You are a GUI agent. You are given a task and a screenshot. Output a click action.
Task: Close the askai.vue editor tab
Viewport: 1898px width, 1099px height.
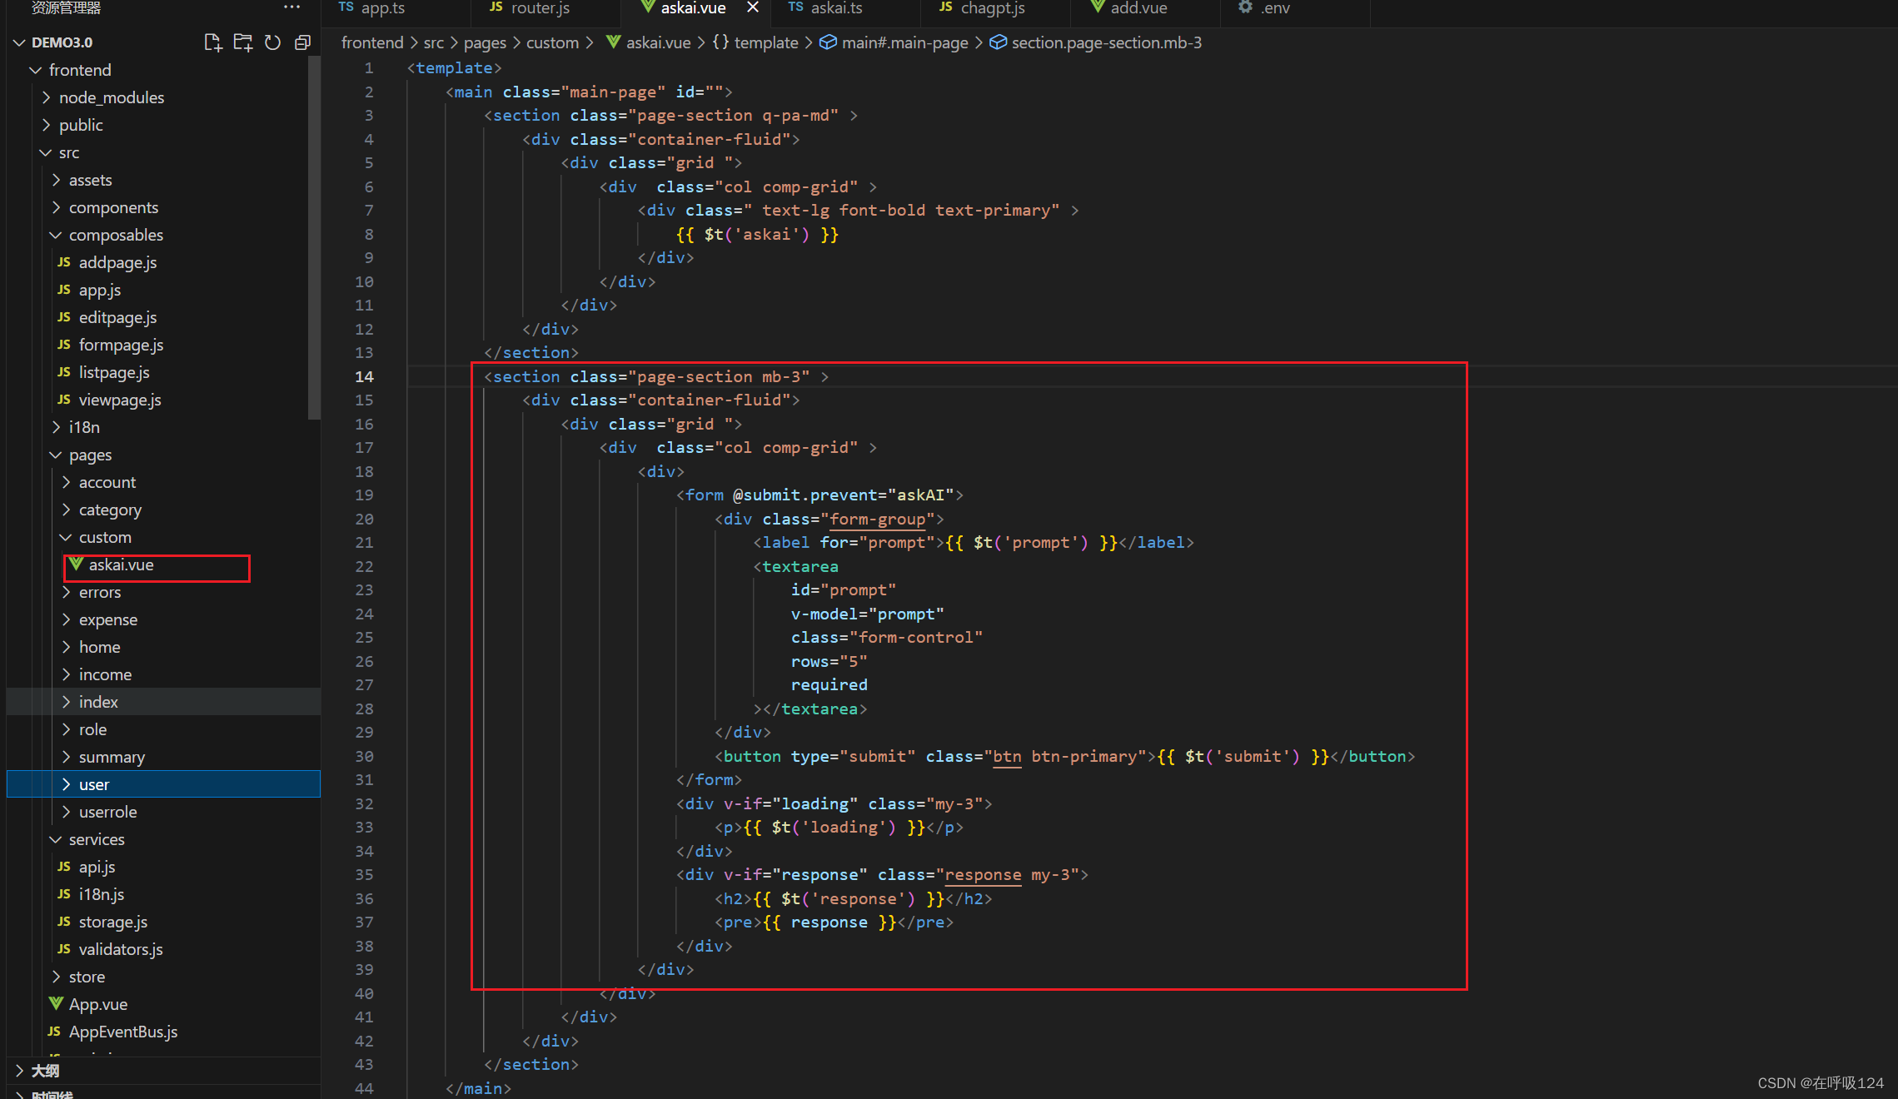coord(752,7)
